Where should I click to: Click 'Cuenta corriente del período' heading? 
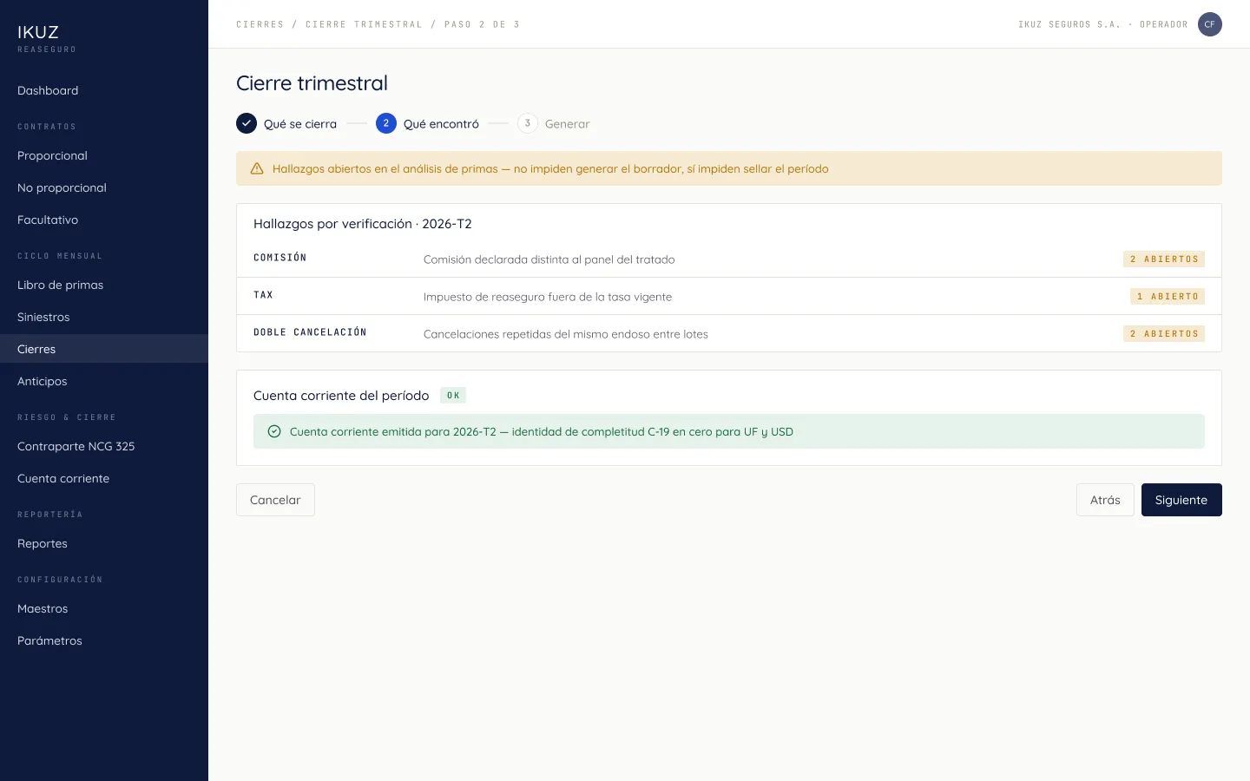coord(341,396)
